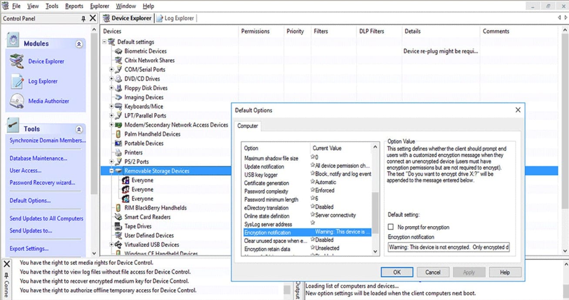Click the options list vertical scrollbar
The image size is (569, 300).
[x=375, y=199]
